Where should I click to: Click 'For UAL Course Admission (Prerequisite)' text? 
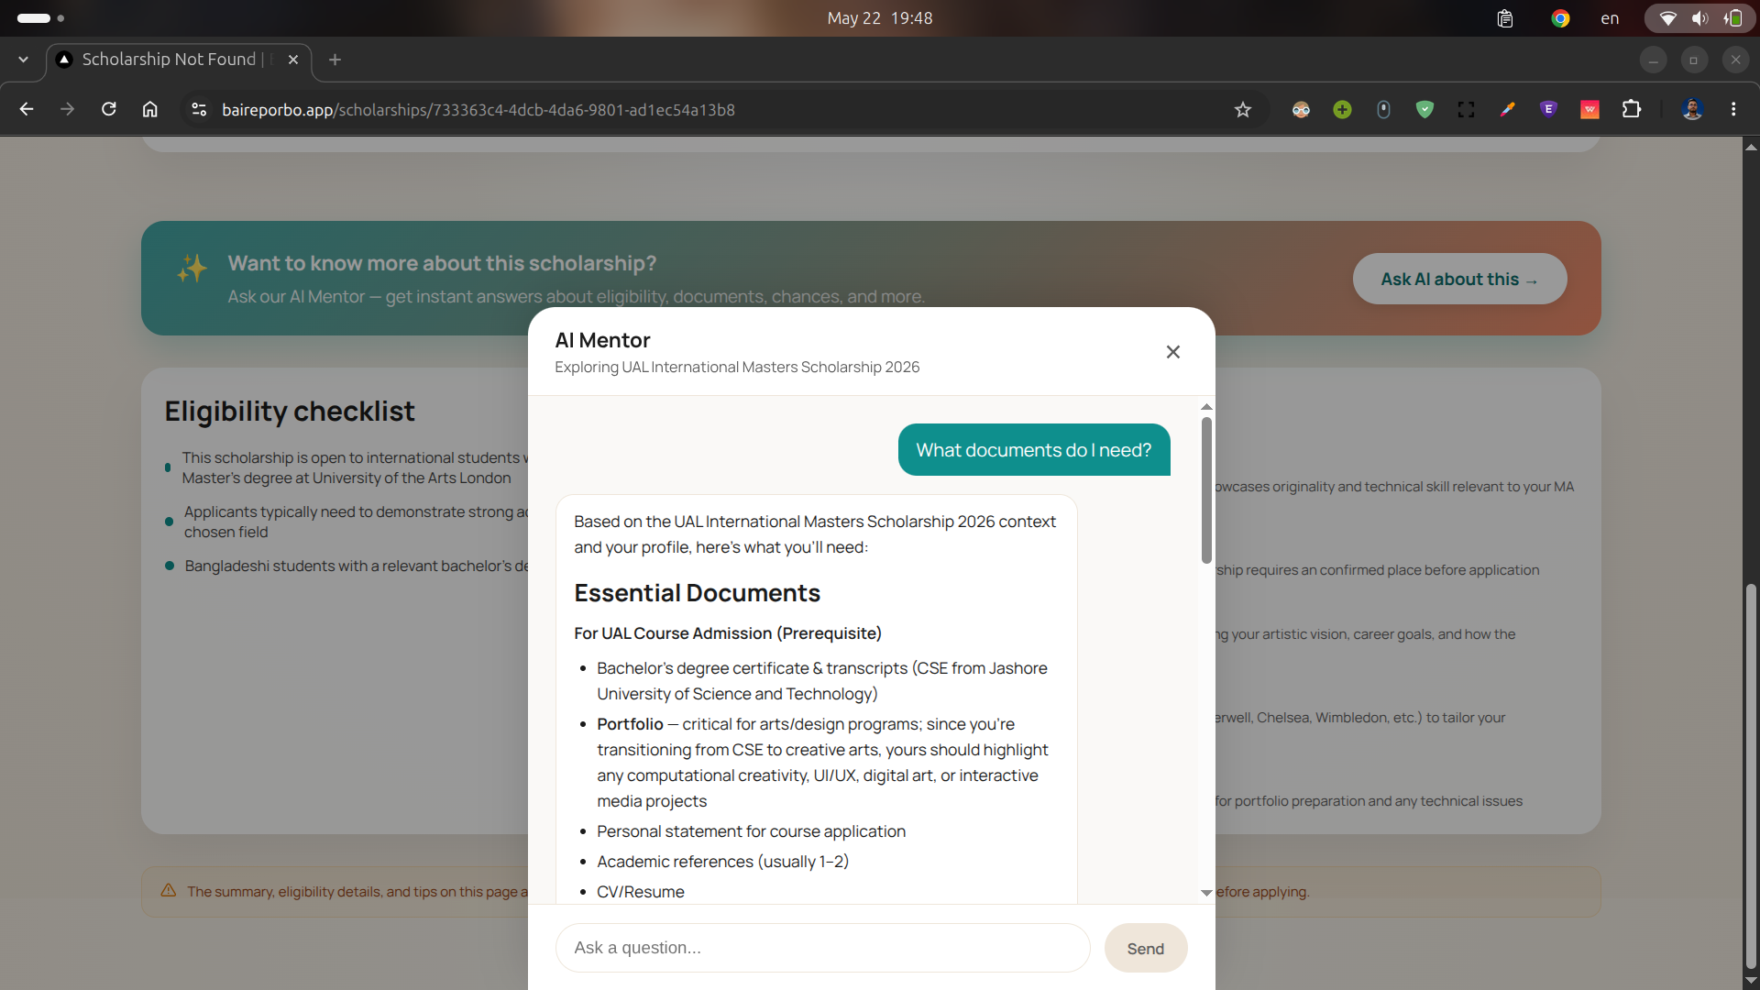[728, 633]
